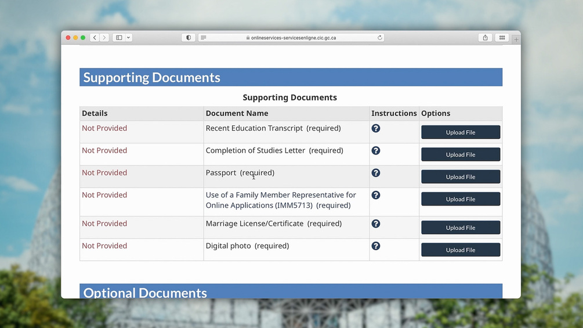Screen dimensions: 583x328
Task: Upload file for Completion of Studies Letter
Action: [461, 154]
